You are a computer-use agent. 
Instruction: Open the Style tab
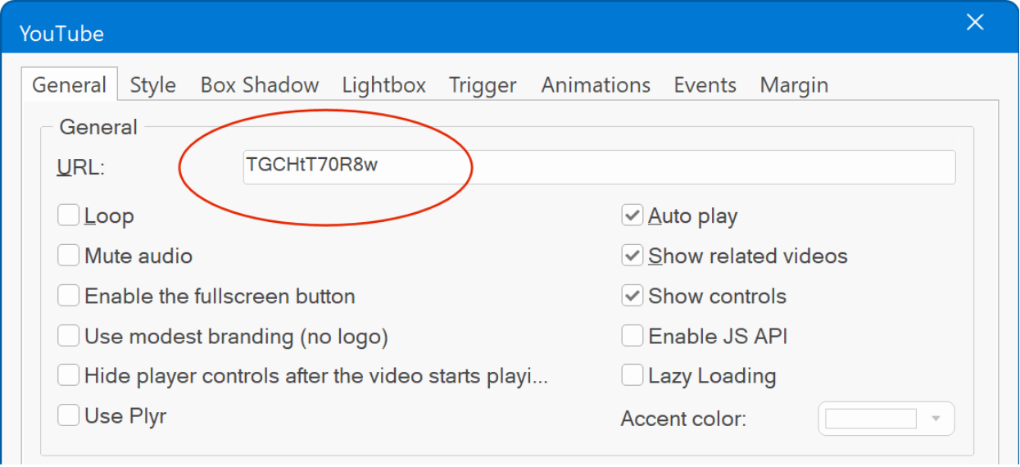click(153, 85)
